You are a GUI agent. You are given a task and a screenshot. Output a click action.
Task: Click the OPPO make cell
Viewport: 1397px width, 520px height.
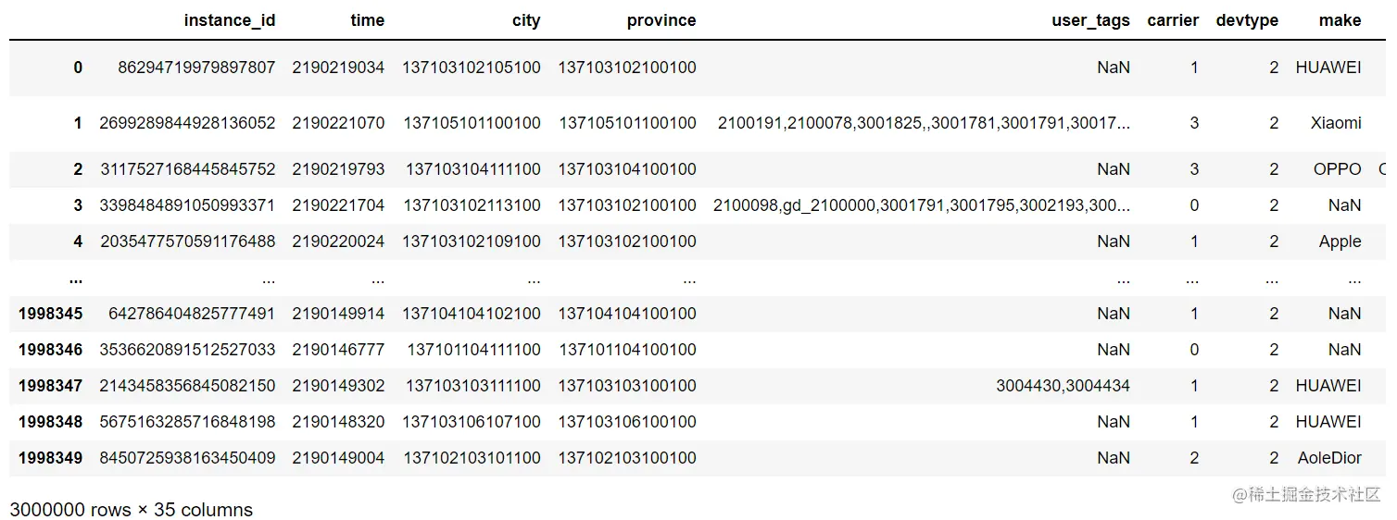tap(1338, 169)
